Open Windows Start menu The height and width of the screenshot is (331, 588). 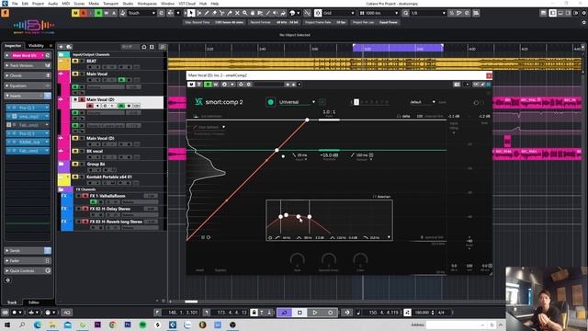[7, 325]
